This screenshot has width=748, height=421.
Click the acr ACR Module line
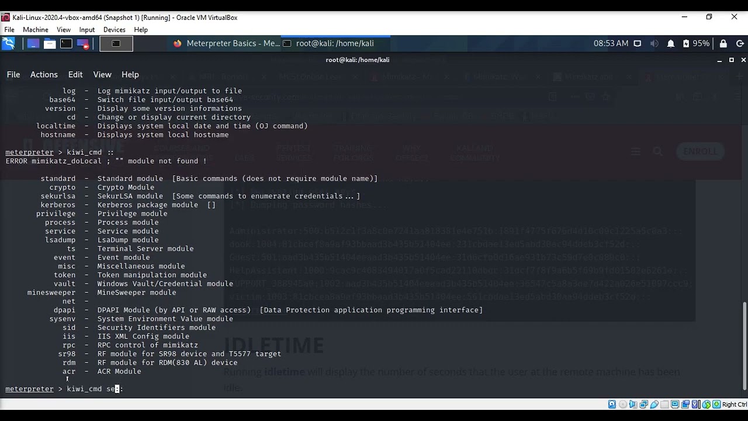[102, 371]
